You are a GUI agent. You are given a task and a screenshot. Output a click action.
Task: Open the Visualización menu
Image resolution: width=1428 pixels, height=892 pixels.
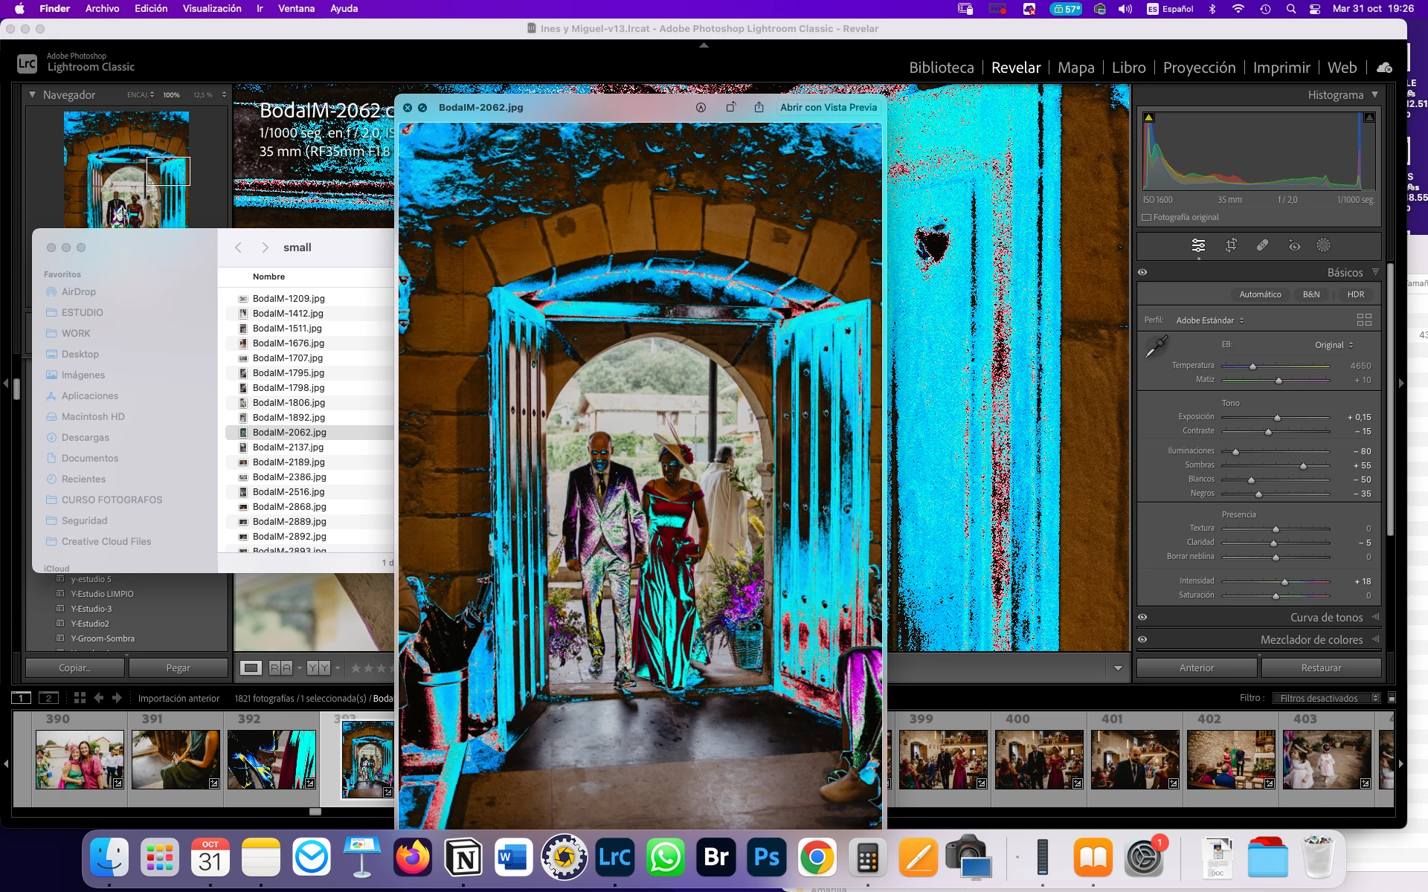click(212, 8)
